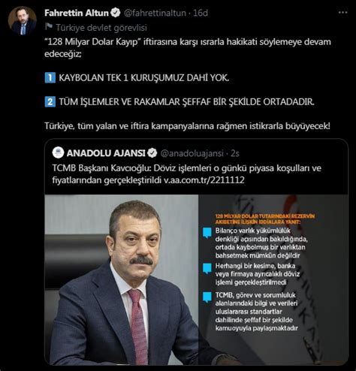The width and height of the screenshot is (356, 371).
Task: Click the ANADOLU AJANSI account name
Action: coord(106,153)
